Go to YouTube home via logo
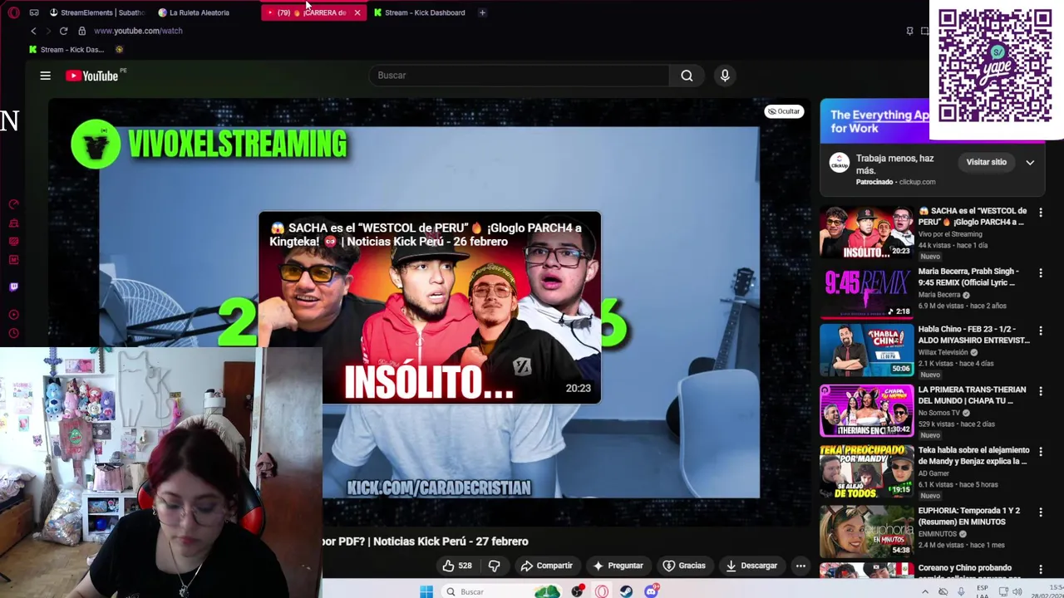 tap(93, 76)
